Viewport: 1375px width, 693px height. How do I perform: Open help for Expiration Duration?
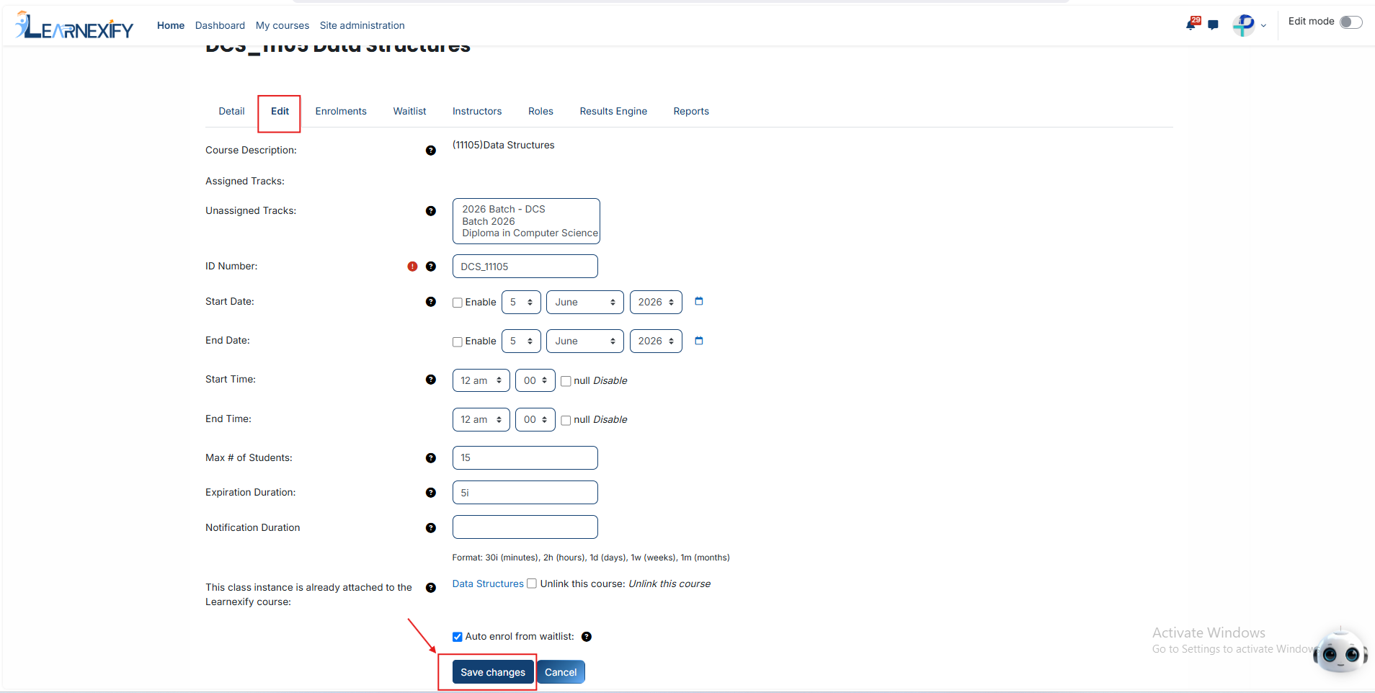[431, 493]
